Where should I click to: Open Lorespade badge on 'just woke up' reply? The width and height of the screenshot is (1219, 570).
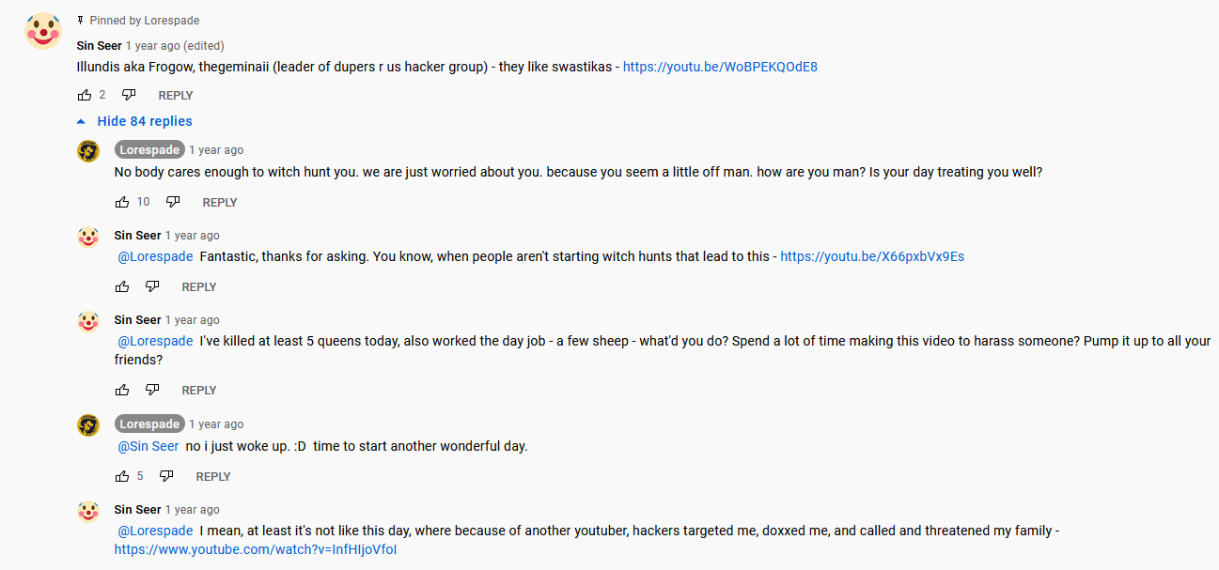[x=149, y=424]
